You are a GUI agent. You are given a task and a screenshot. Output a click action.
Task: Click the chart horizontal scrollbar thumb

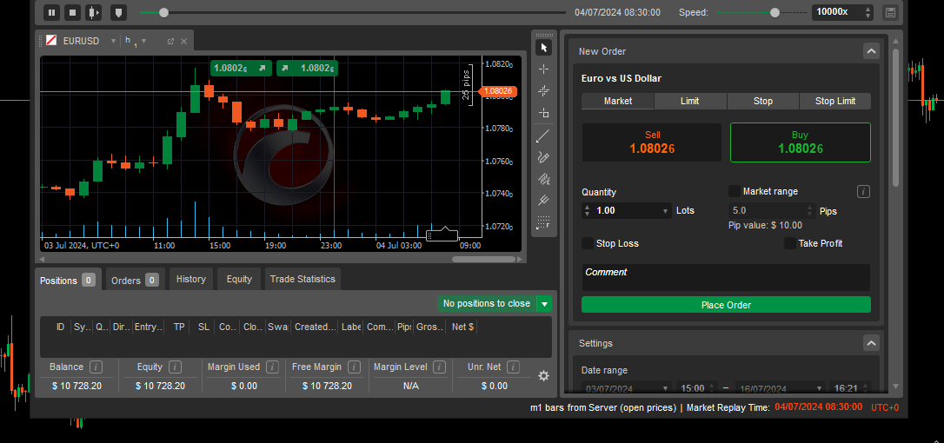(x=484, y=260)
